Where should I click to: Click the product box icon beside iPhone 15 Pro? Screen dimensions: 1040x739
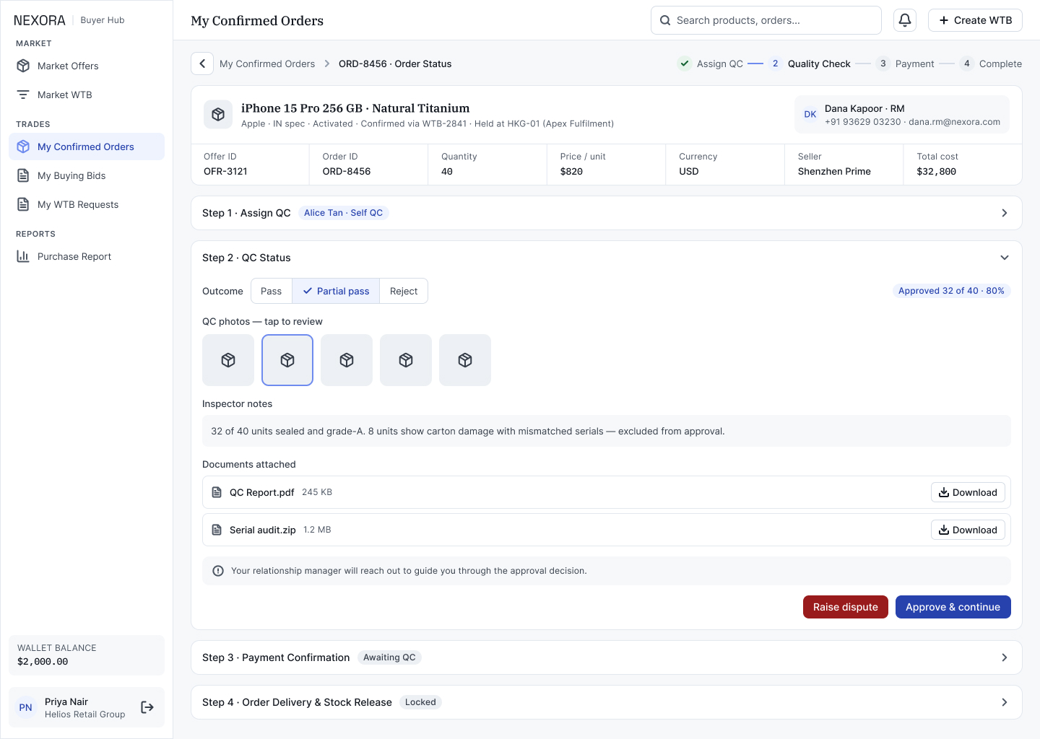218,115
